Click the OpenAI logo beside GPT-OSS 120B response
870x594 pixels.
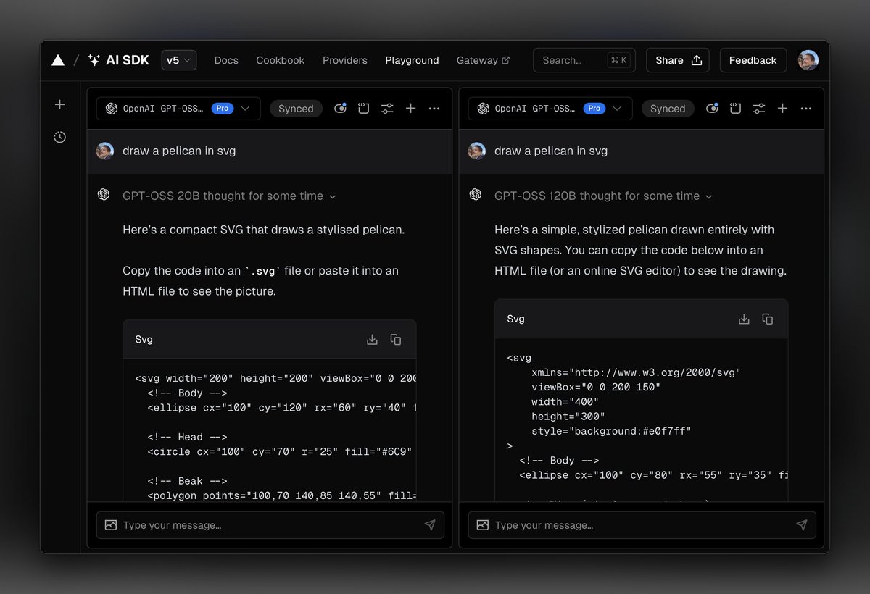476,195
